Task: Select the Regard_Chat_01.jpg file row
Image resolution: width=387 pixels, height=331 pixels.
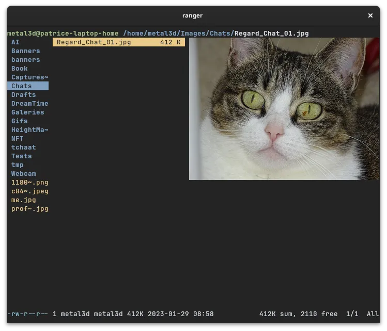Action: click(x=119, y=42)
